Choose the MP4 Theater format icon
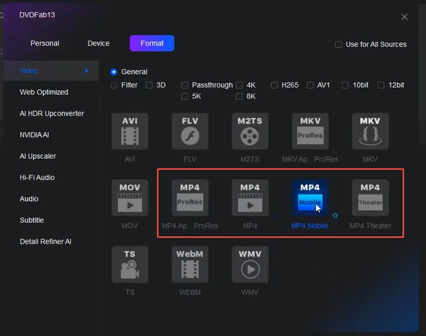 click(x=370, y=197)
